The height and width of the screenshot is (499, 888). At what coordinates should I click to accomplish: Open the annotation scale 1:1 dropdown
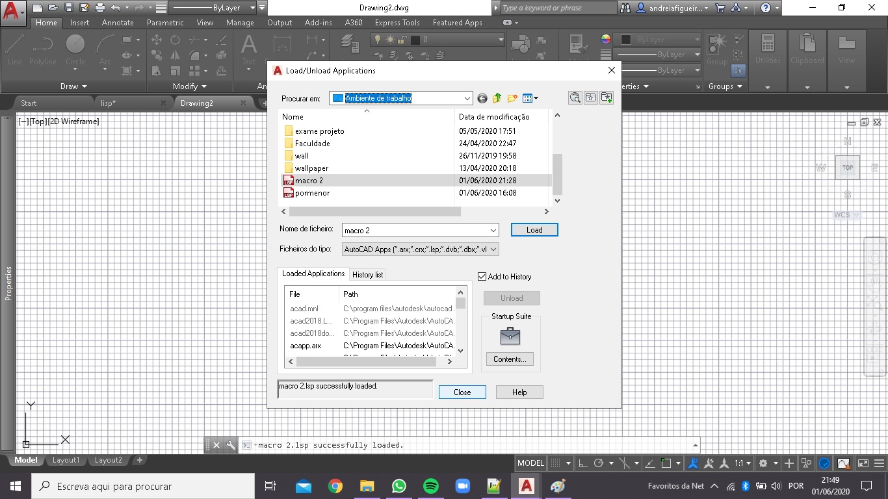click(742, 463)
